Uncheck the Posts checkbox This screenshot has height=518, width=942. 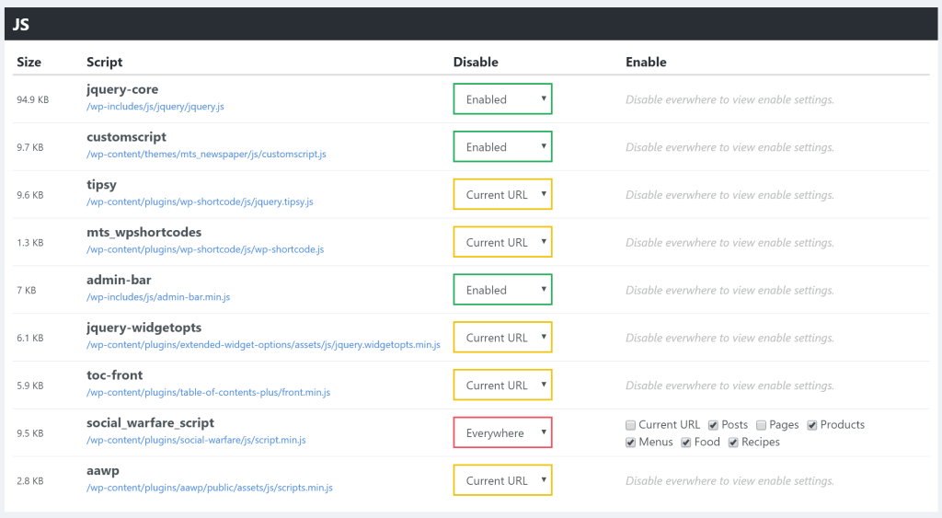coord(713,425)
